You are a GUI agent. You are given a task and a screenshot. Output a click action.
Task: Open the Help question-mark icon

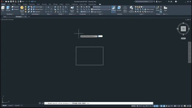pyautogui.click(x=176, y=1)
